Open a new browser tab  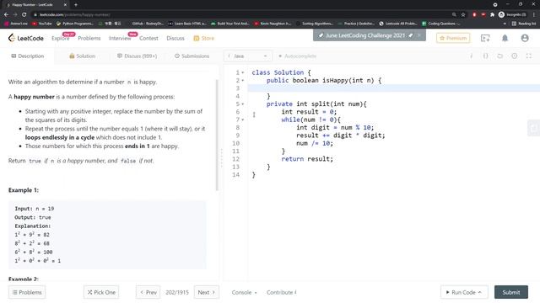pyautogui.click(x=76, y=5)
